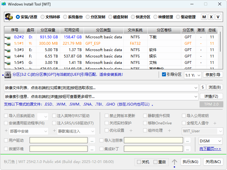Click the 修复引导 button

click(213, 75)
